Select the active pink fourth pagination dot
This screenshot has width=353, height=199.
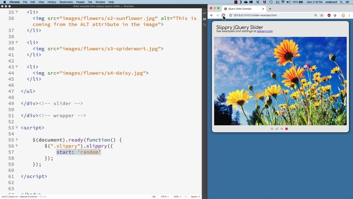pyautogui.click(x=286, y=129)
